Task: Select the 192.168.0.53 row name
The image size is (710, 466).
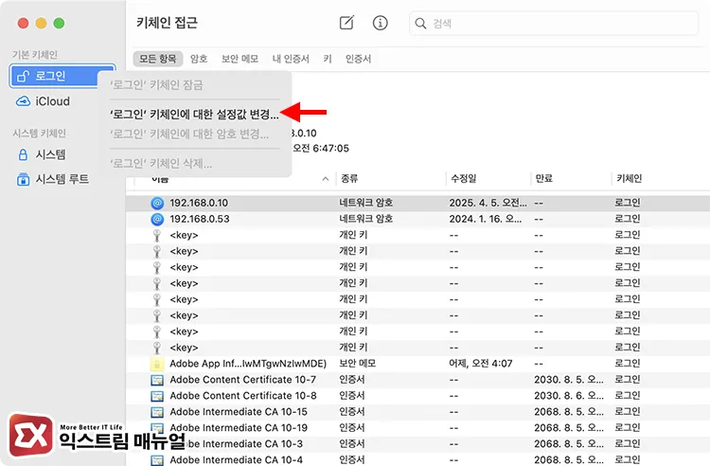Action: 200,219
